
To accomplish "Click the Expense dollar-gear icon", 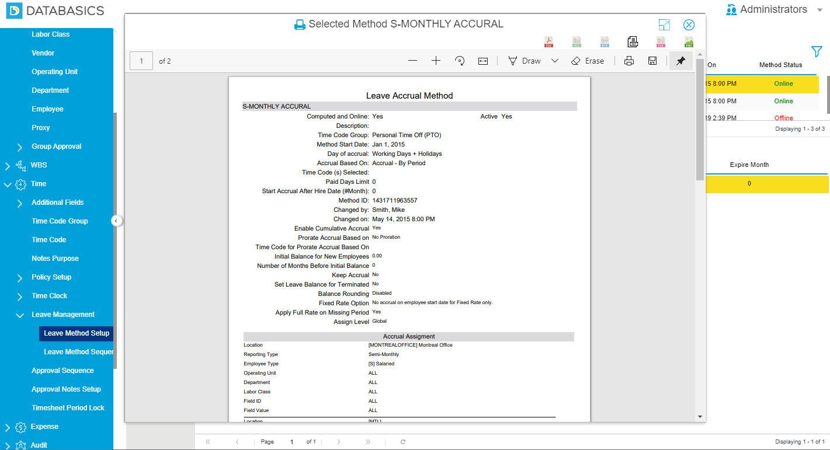I will [21, 427].
